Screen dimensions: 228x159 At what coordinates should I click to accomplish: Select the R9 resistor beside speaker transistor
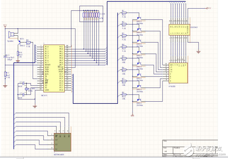28,42
